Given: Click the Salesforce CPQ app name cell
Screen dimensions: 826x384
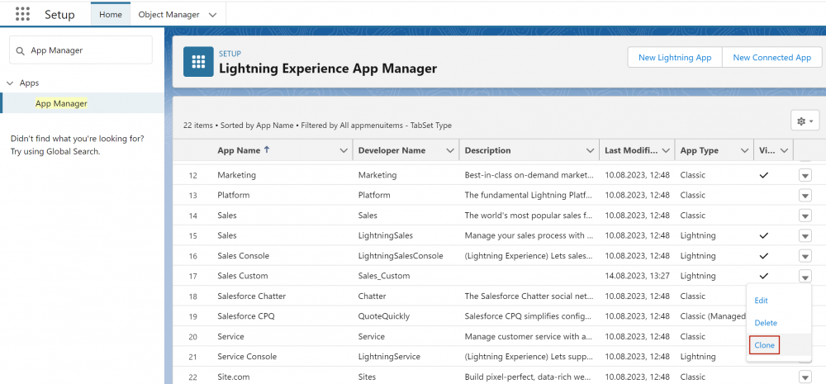Looking at the screenshot, I should [x=245, y=316].
